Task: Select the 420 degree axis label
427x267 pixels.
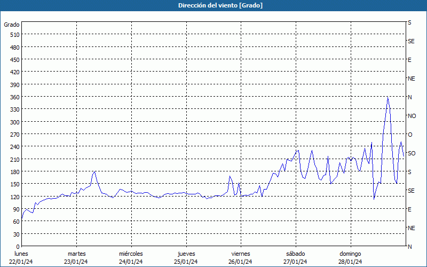Action: pyautogui.click(x=15, y=73)
